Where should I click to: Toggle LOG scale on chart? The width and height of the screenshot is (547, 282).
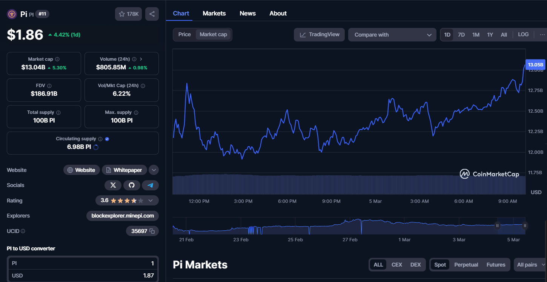pyautogui.click(x=523, y=34)
